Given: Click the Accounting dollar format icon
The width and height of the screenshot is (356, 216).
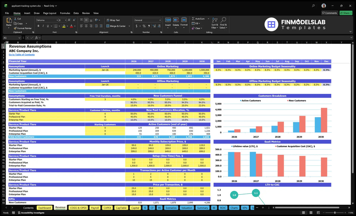Looking at the screenshot, I should pyautogui.click(x=136, y=26).
